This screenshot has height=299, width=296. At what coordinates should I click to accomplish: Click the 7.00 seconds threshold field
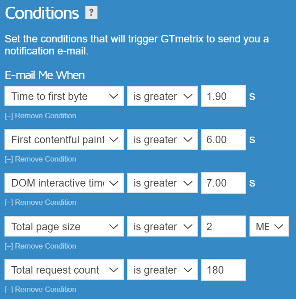pos(224,183)
